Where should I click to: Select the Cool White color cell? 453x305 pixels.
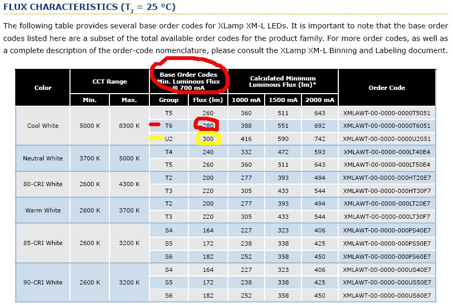click(43, 126)
